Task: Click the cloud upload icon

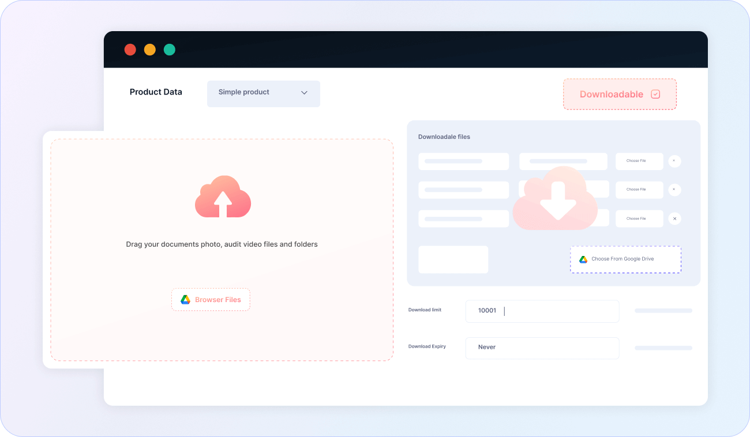Action: [223, 197]
